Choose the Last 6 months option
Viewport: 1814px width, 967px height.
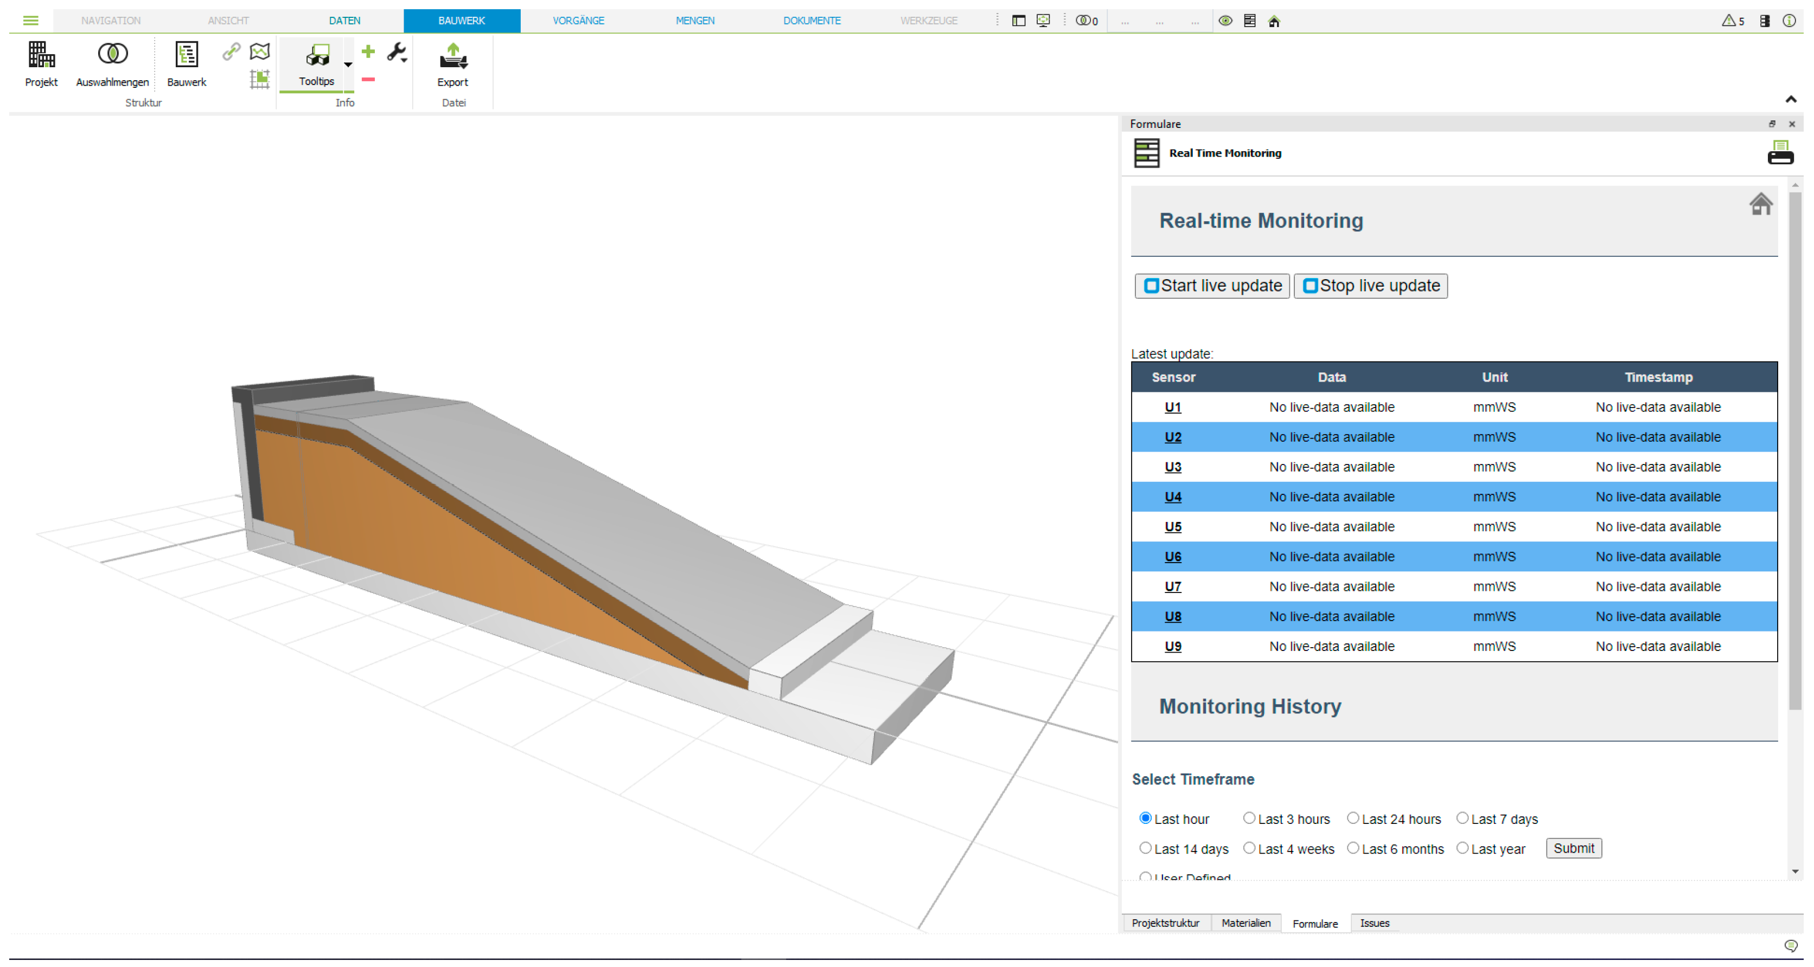pyautogui.click(x=1353, y=848)
